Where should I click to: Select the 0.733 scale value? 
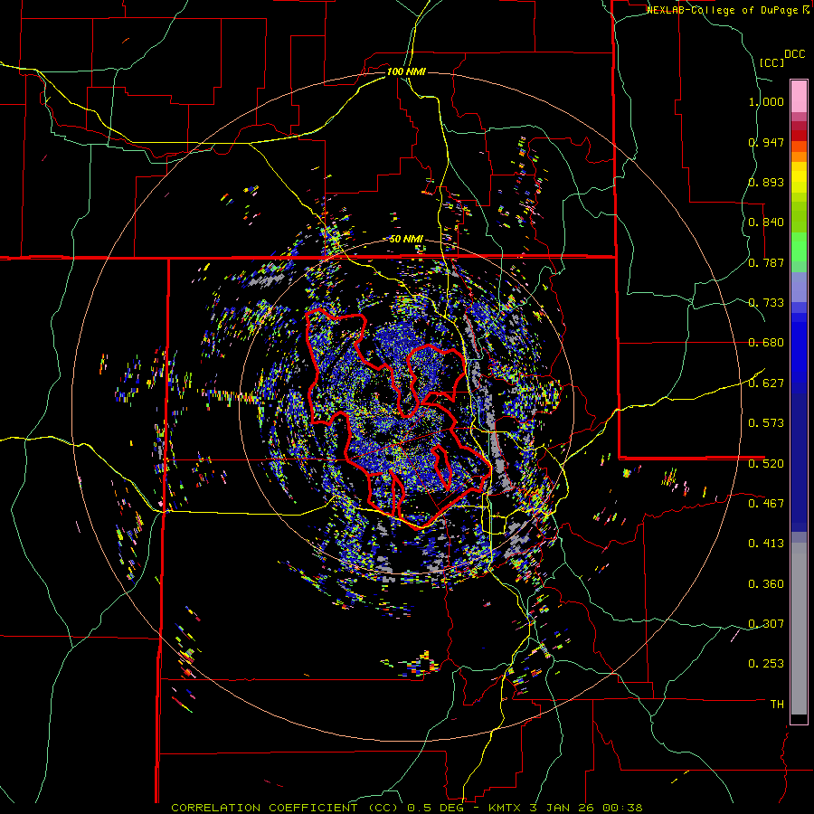click(766, 303)
